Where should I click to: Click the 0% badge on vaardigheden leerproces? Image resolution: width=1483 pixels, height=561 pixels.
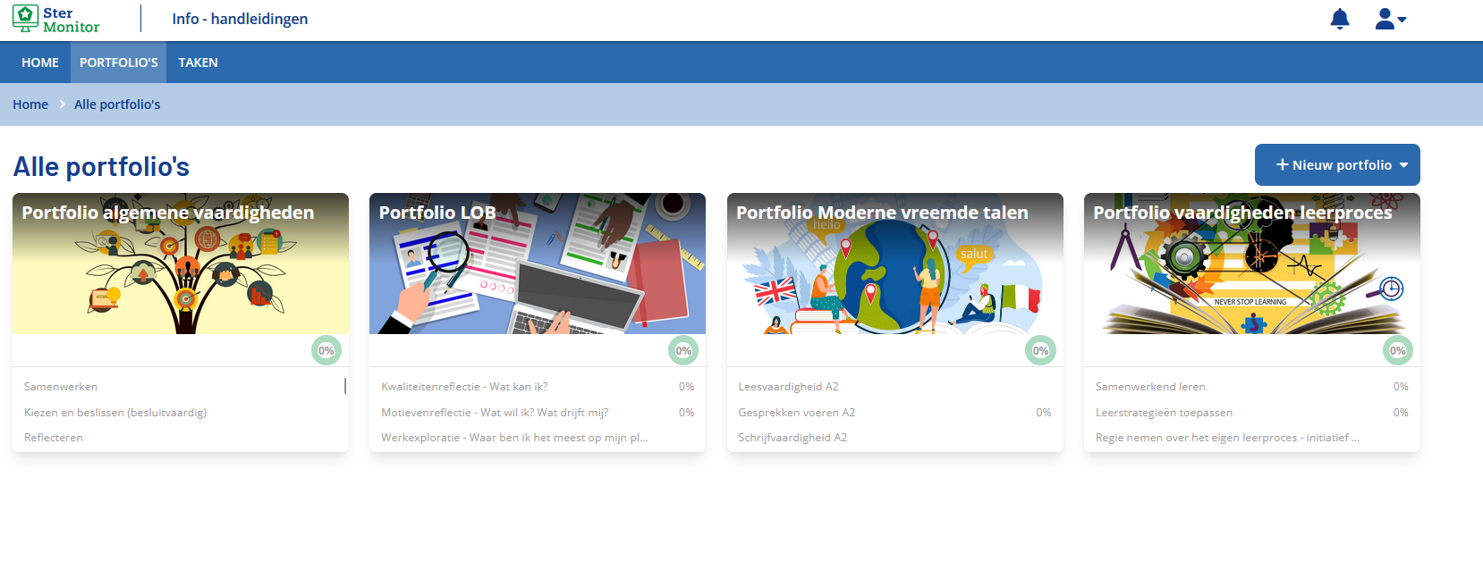pos(1397,350)
